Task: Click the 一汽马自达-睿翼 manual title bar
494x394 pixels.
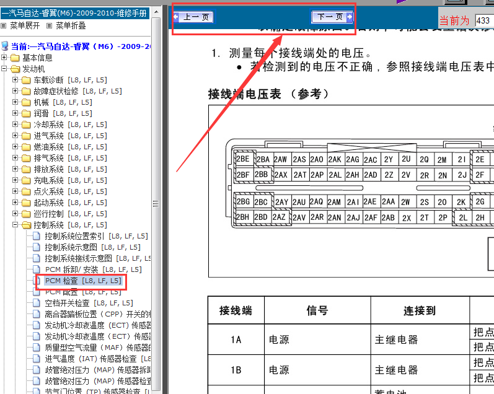Action: pyautogui.click(x=74, y=13)
